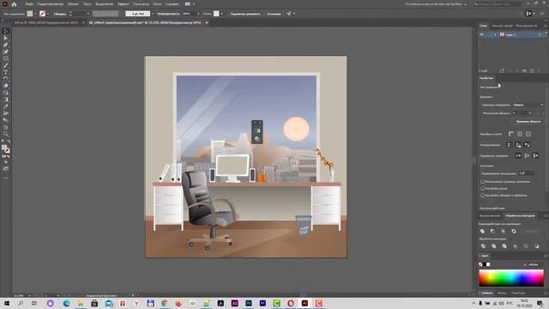Open the stroke color dropdown arrow in control bar

(x=48, y=14)
